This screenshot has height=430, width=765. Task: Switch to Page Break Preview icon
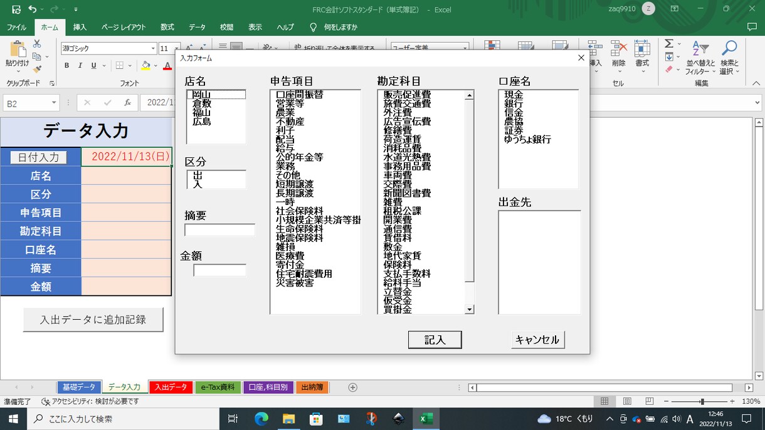point(649,401)
